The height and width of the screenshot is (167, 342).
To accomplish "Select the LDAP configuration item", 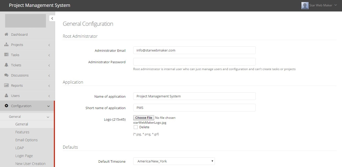I will (x=19, y=148).
